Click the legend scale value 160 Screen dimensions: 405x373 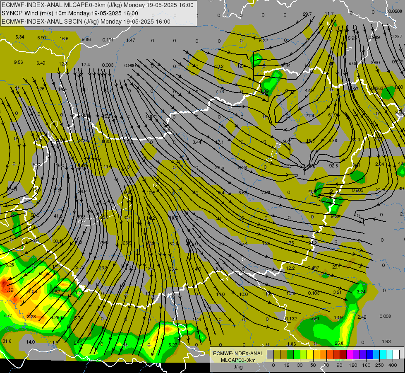point(366,365)
